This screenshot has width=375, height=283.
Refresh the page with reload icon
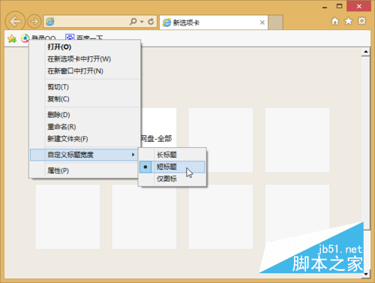(151, 22)
